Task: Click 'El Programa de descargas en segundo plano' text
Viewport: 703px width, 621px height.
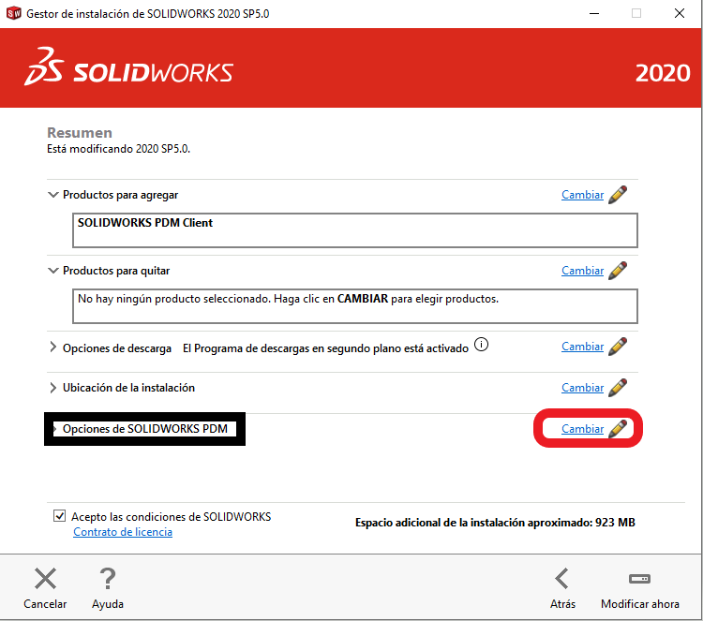Action: pos(325,348)
